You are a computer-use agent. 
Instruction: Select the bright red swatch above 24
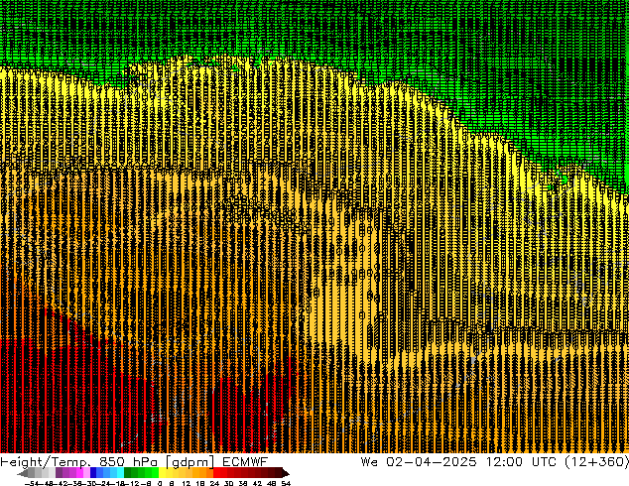coord(216,473)
